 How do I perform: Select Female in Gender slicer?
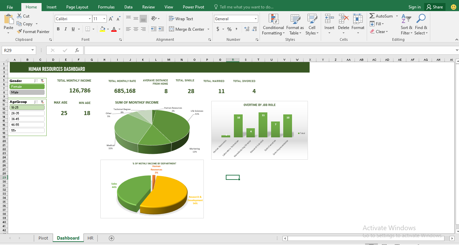pyautogui.click(x=27, y=87)
